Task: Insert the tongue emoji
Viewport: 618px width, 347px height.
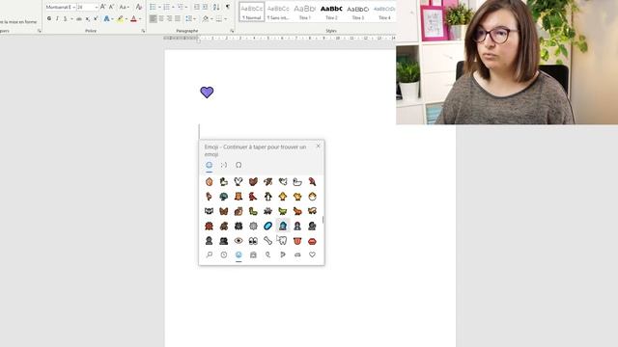Action: point(297,240)
